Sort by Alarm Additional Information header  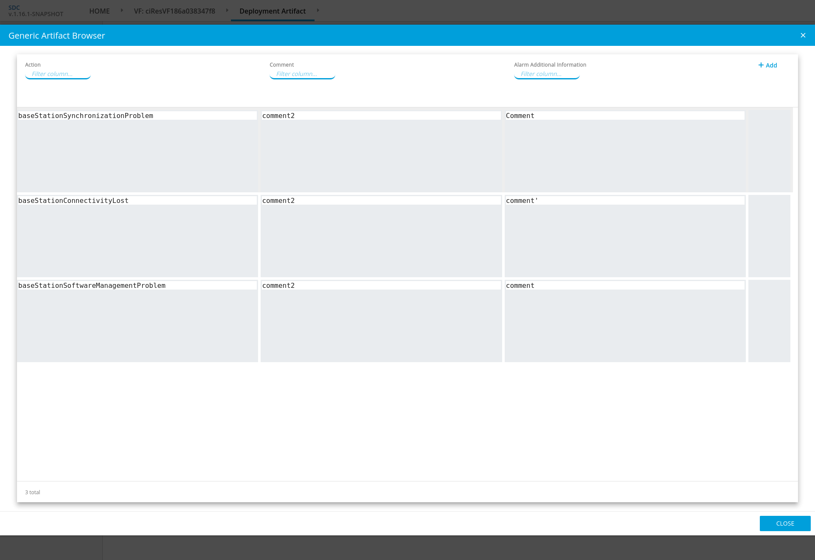click(x=550, y=65)
